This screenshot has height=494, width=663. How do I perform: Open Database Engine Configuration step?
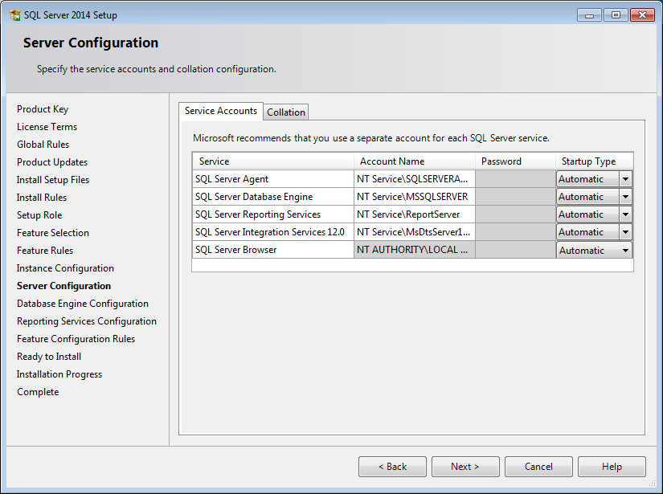(x=81, y=303)
